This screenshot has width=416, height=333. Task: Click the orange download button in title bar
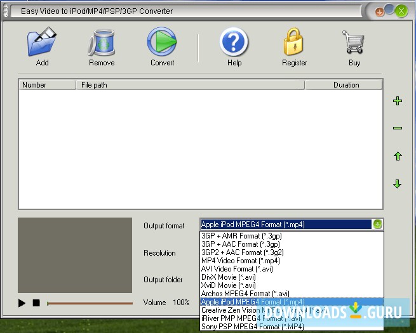coord(379,12)
